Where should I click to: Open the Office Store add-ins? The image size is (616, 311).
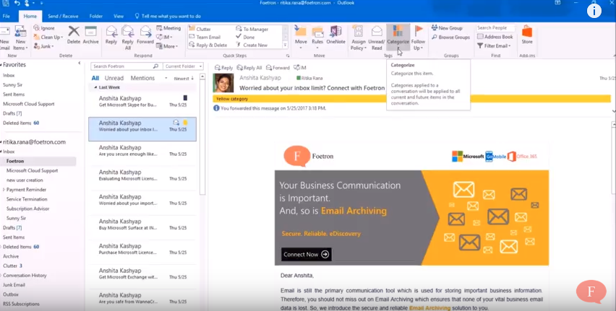pyautogui.click(x=527, y=35)
